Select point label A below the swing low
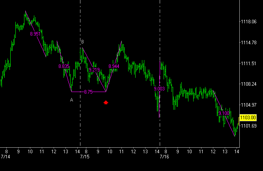The image size is (263, 171). tap(71, 100)
